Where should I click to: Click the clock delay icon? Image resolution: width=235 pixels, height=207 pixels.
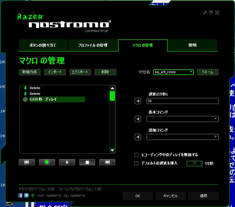pos(25,99)
